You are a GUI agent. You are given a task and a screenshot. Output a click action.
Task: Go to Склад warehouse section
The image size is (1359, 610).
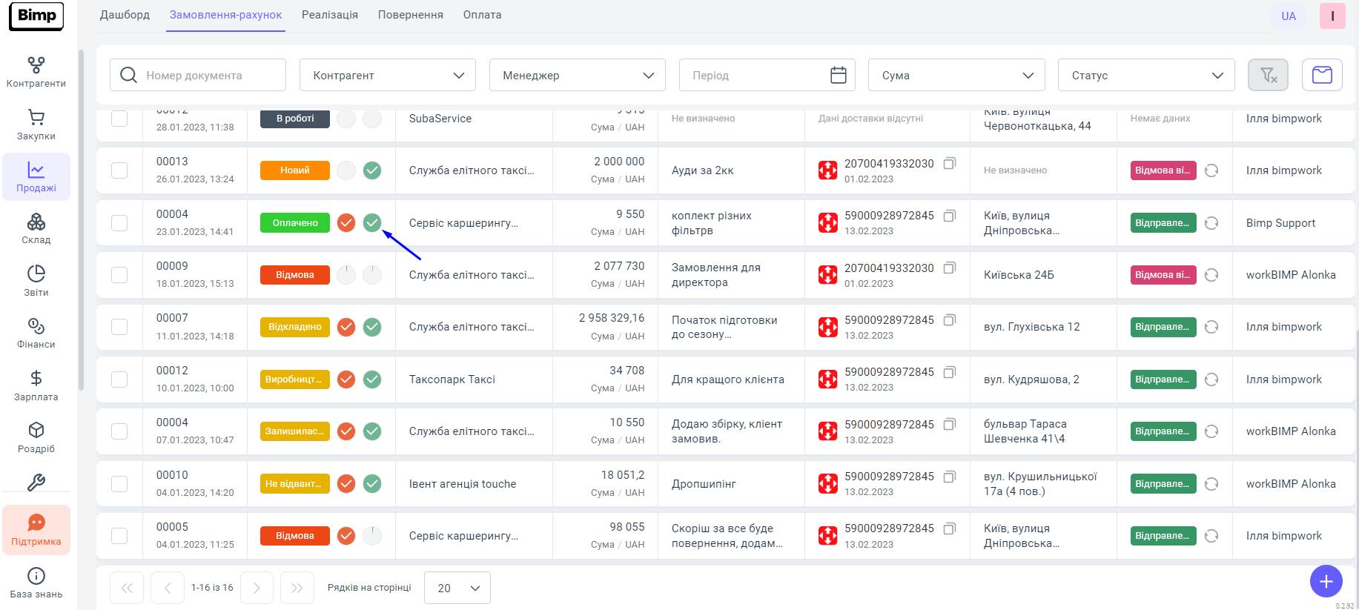click(x=36, y=228)
